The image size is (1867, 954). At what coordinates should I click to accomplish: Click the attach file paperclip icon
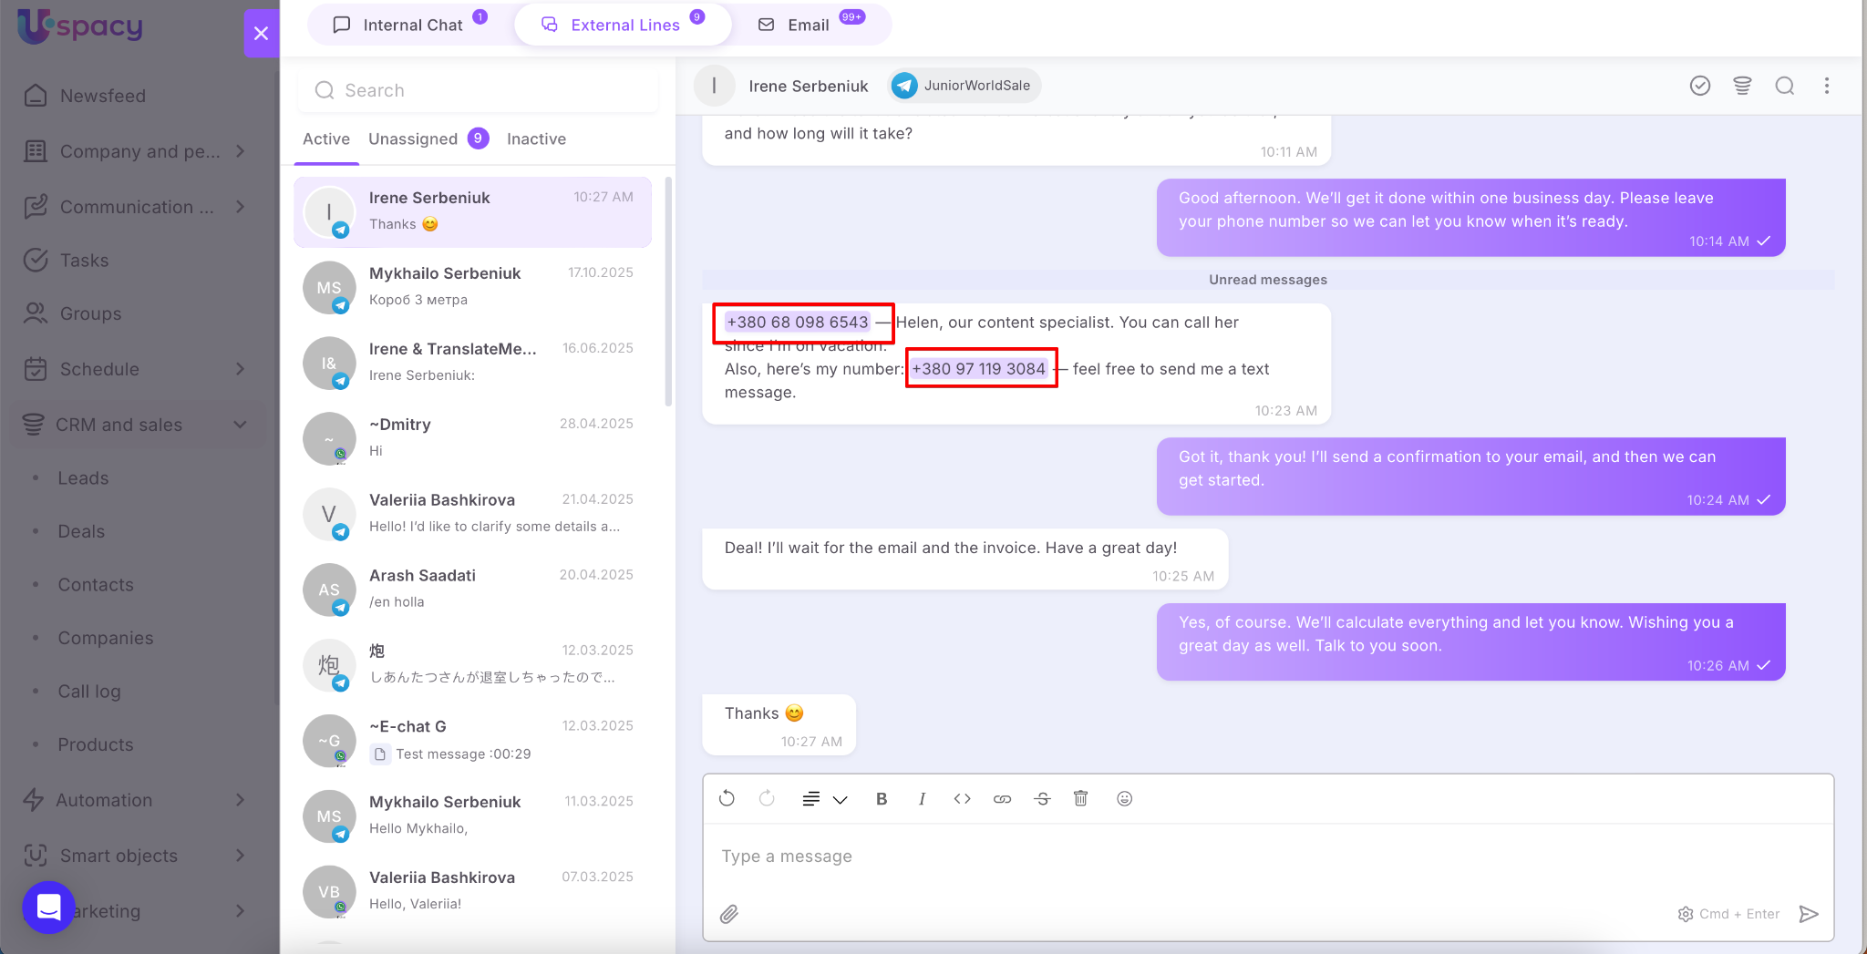[x=728, y=914]
